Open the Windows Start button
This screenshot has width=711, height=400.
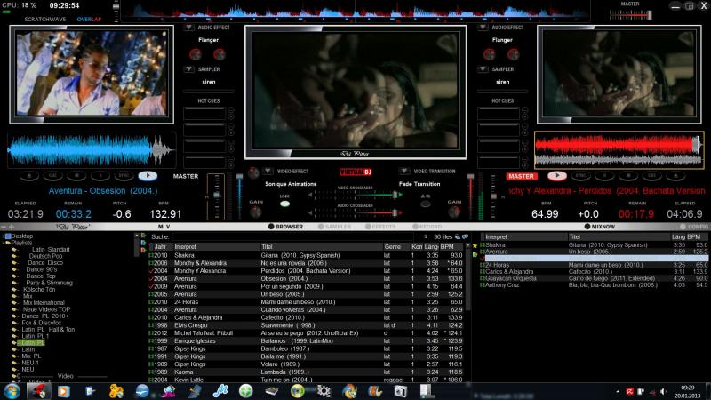pyautogui.click(x=12, y=391)
